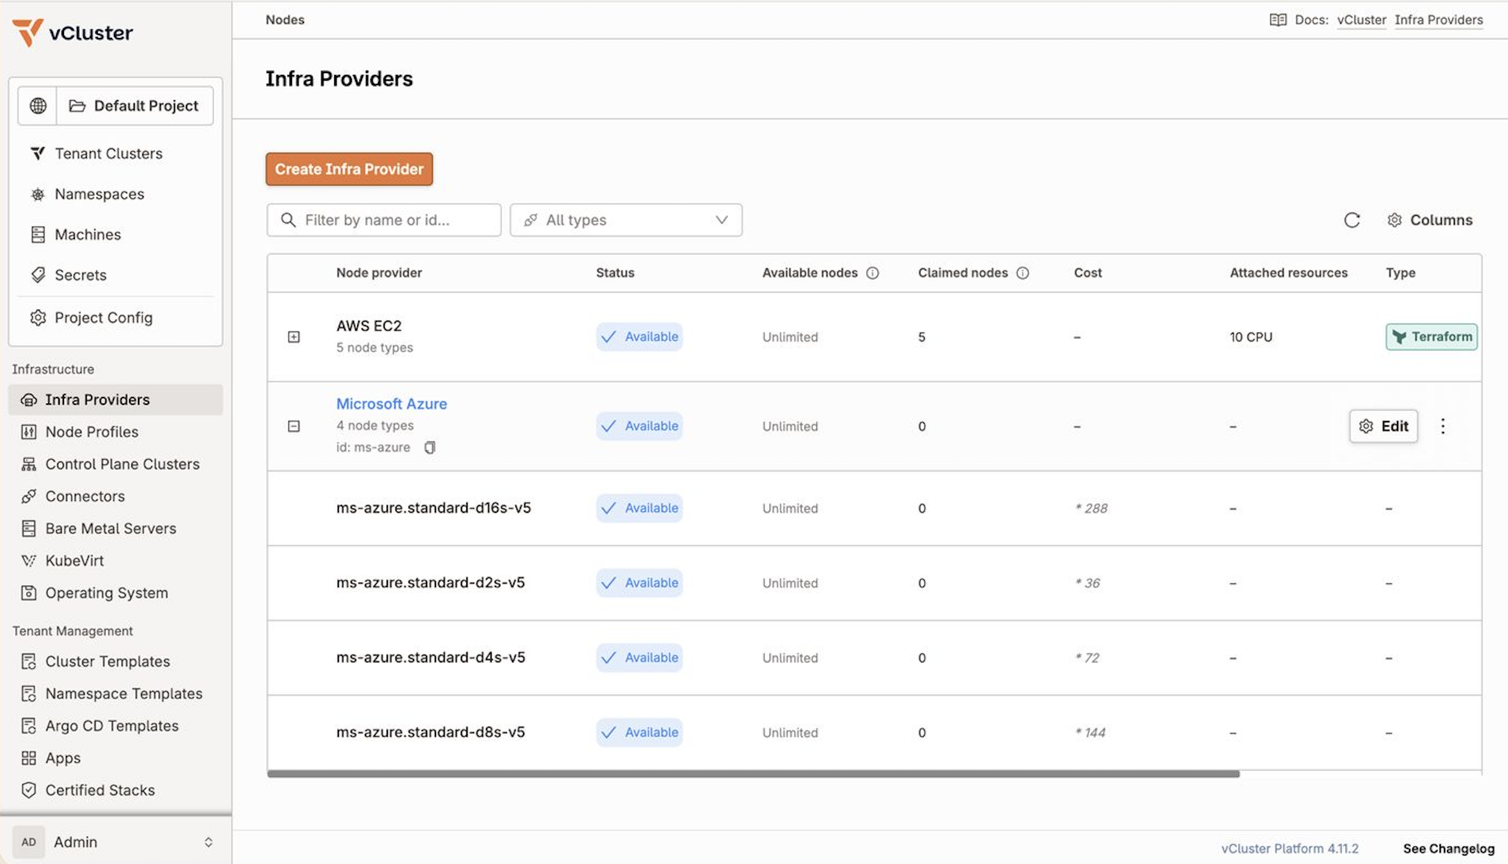Click the Terraform type badge for AWS EC2
Viewport: 1508px width, 864px height.
tap(1431, 337)
